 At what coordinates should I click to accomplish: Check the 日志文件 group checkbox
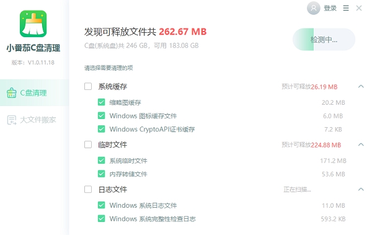[88, 189]
